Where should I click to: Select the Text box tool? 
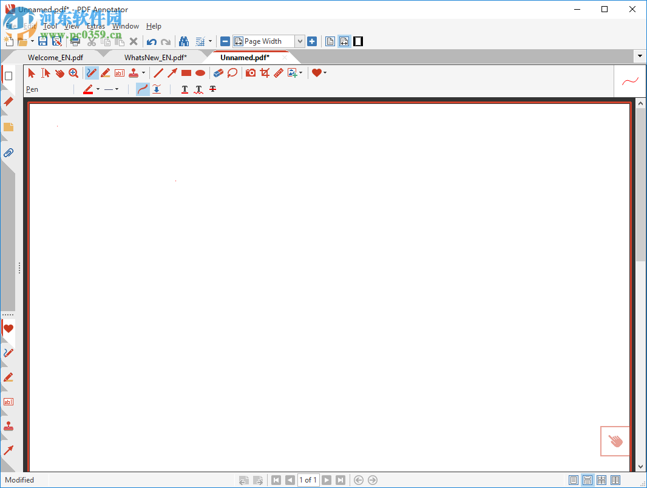tap(119, 72)
